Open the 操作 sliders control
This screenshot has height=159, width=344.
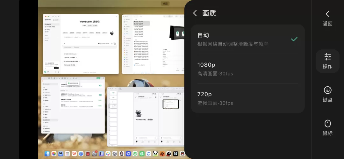click(327, 61)
